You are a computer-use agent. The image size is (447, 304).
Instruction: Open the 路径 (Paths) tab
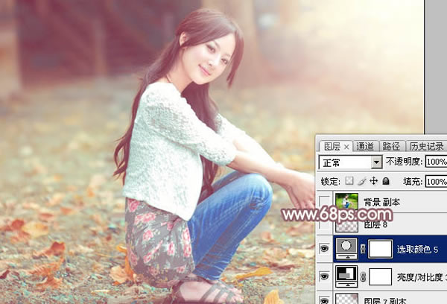click(x=391, y=146)
